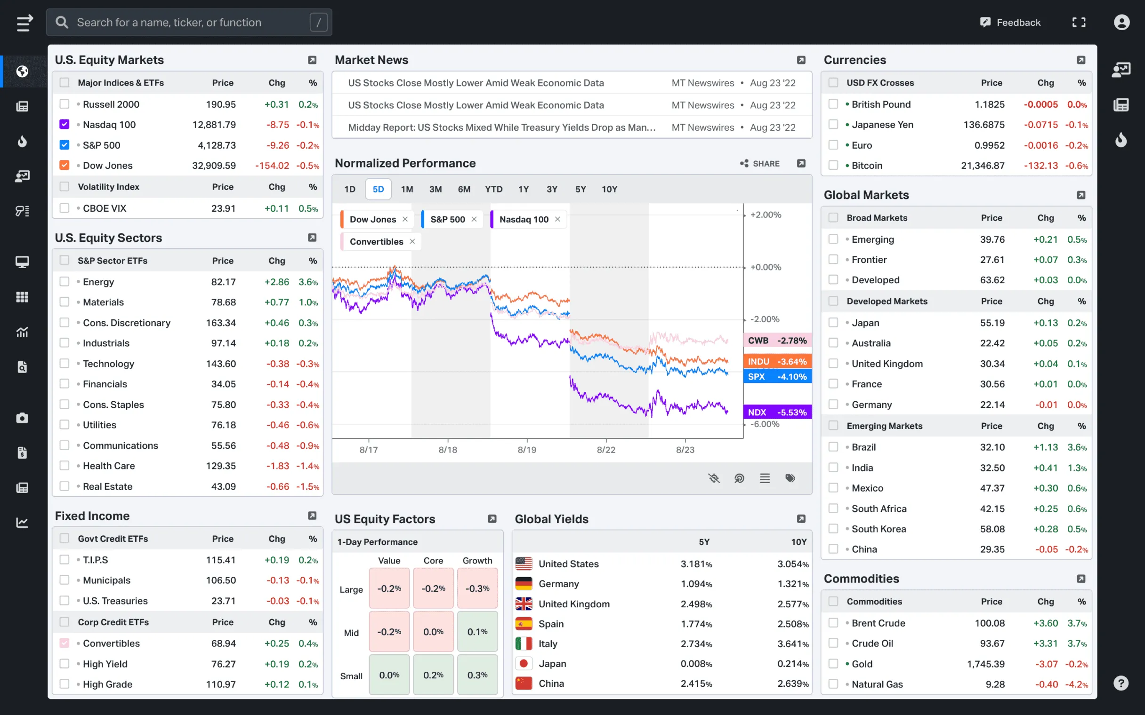Switch chart to the 1M range tab

pyautogui.click(x=407, y=189)
